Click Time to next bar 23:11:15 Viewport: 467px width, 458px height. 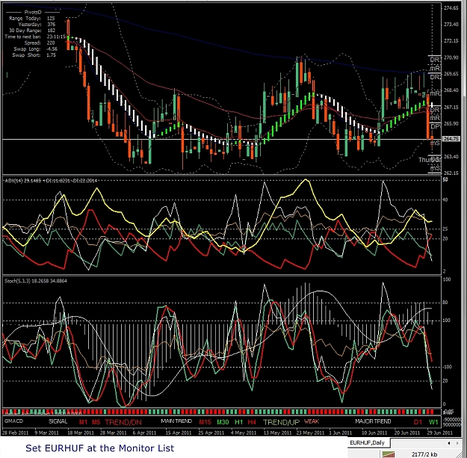tap(56, 37)
